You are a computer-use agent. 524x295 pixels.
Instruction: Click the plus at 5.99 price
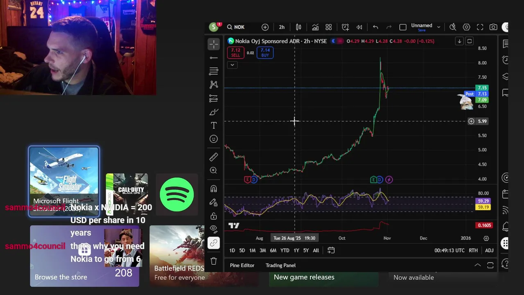[x=471, y=121]
